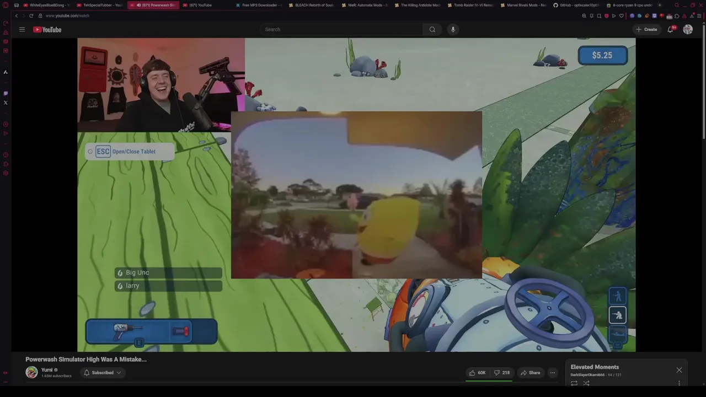Open more actions three-dot menu beside Share

tap(552, 373)
